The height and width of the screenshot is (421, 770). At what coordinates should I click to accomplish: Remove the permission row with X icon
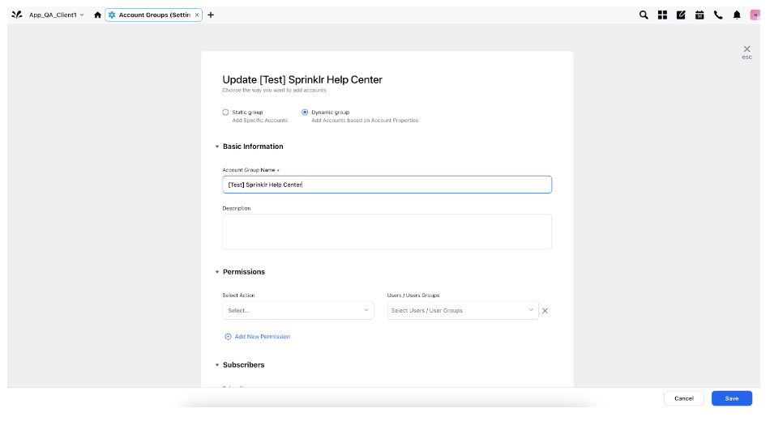[545, 311]
